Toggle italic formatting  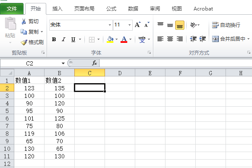[x=64, y=39]
